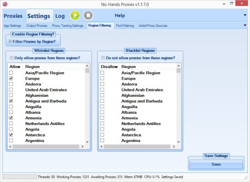
Task: Click blacklist scrollbar up arrow
Action: click(x=179, y=66)
